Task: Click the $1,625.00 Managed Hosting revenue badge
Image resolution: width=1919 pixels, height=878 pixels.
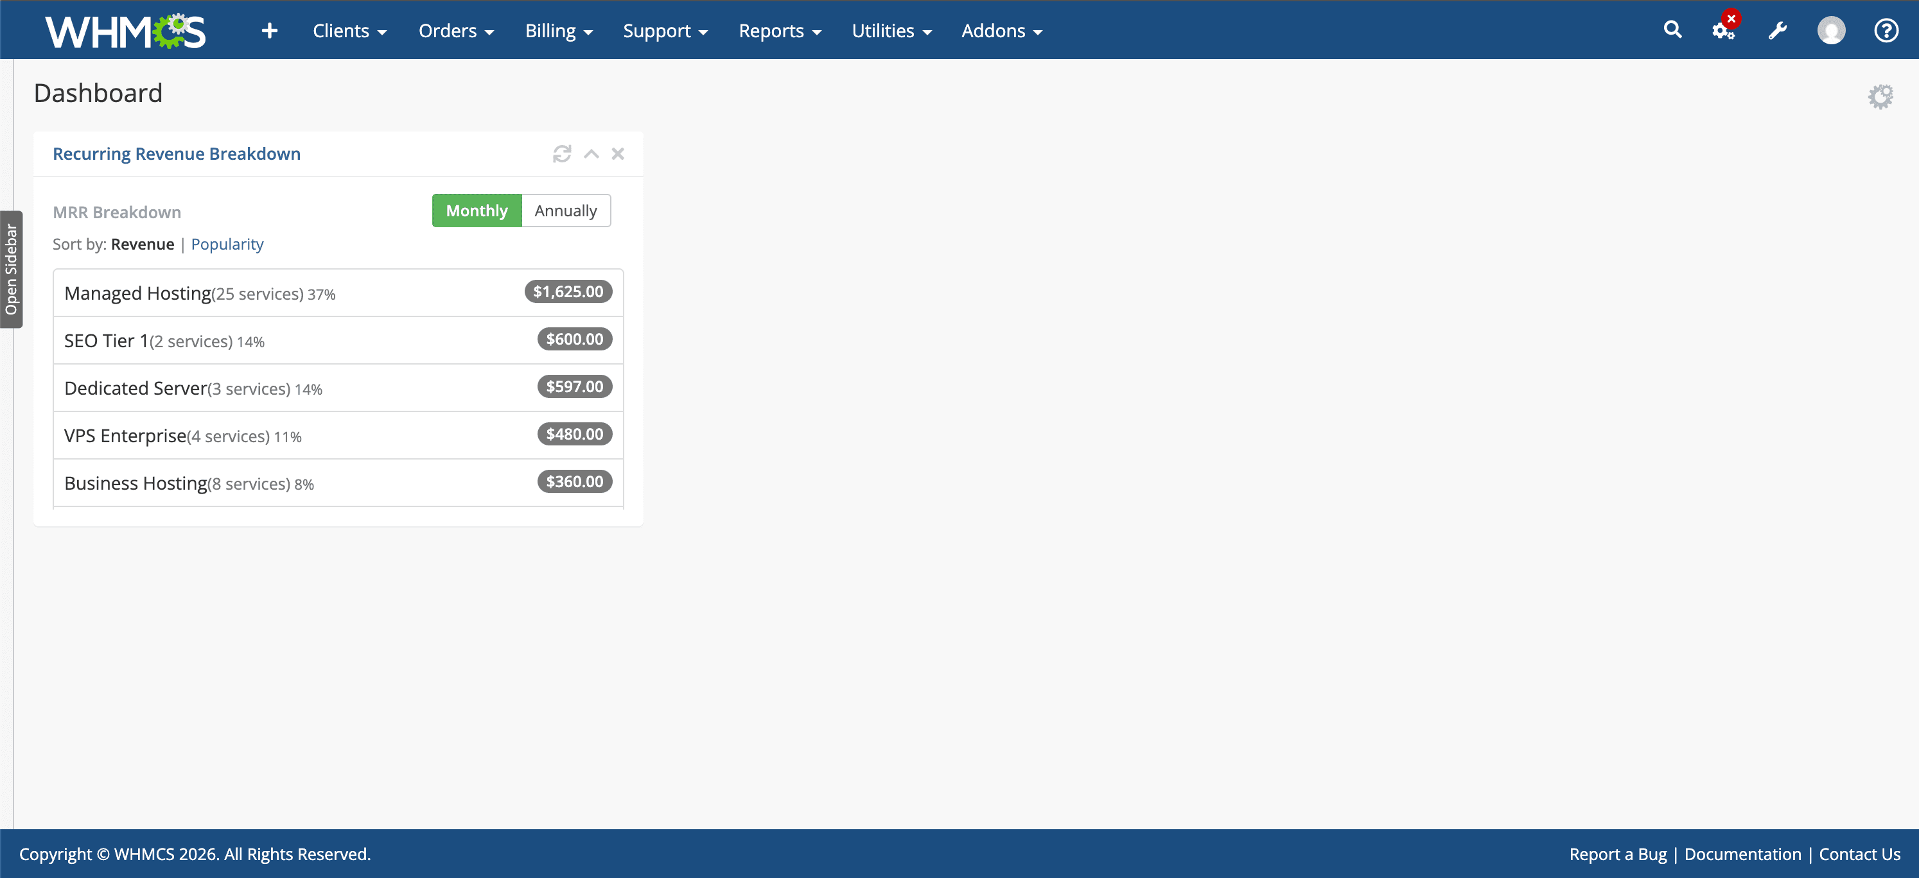Action: pyautogui.click(x=567, y=292)
